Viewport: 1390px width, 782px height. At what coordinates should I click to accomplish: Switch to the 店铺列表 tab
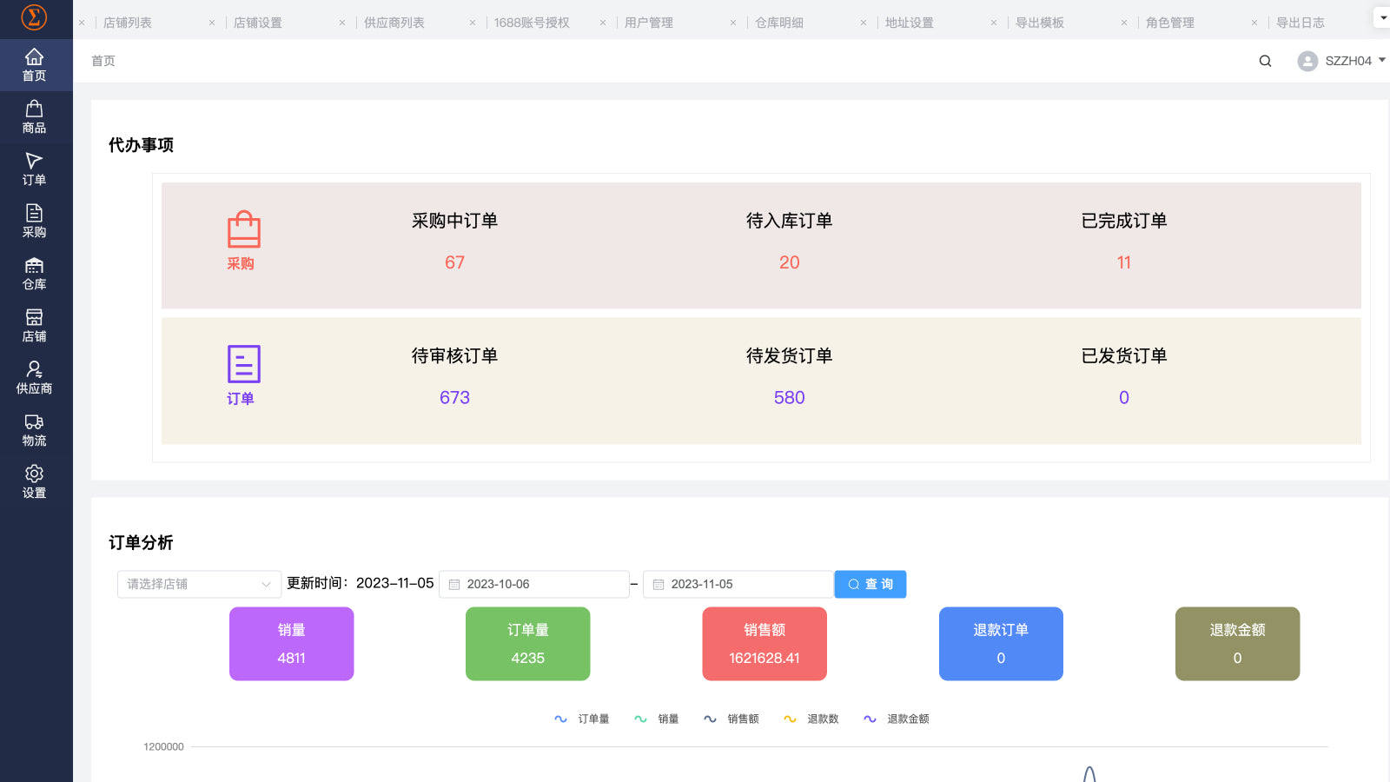pyautogui.click(x=128, y=23)
